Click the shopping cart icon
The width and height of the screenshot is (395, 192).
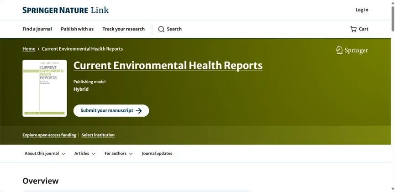click(x=353, y=29)
